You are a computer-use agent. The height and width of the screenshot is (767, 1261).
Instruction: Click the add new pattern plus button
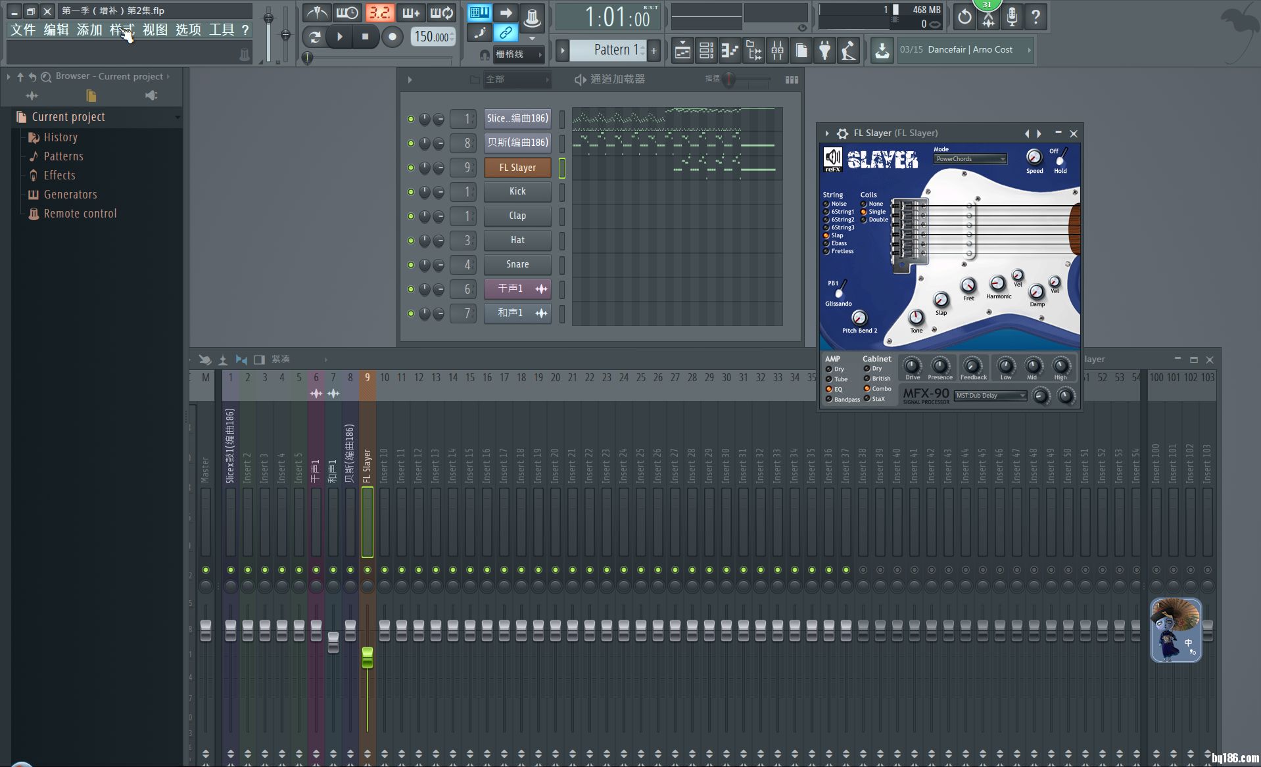tap(654, 50)
